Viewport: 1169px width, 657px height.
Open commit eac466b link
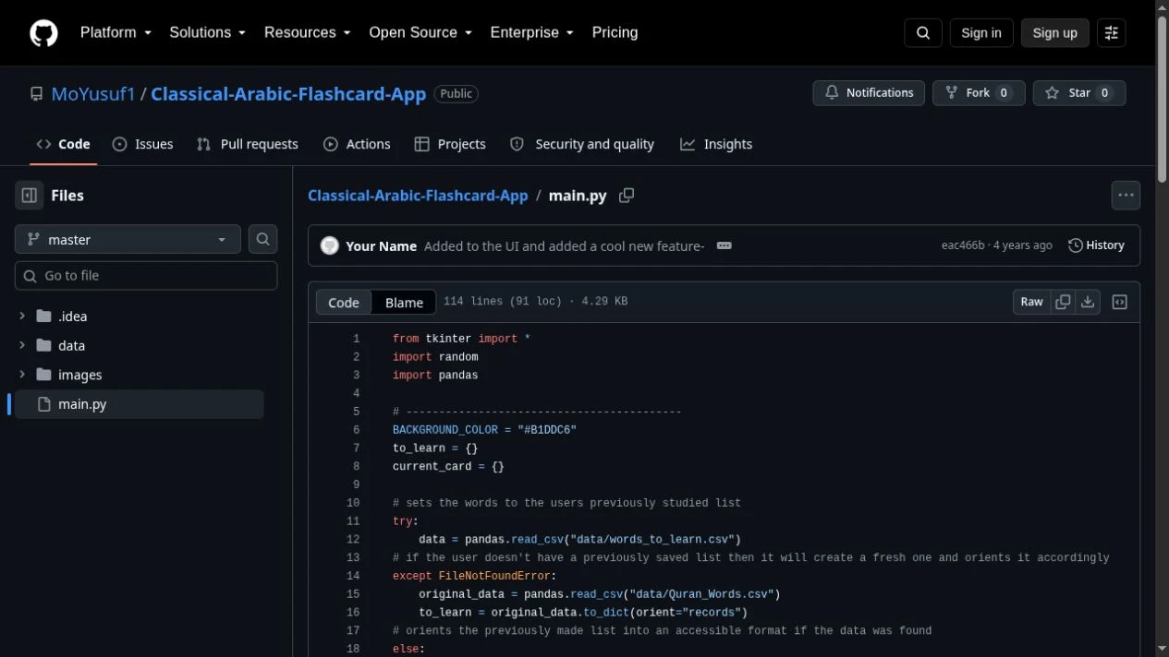point(963,245)
